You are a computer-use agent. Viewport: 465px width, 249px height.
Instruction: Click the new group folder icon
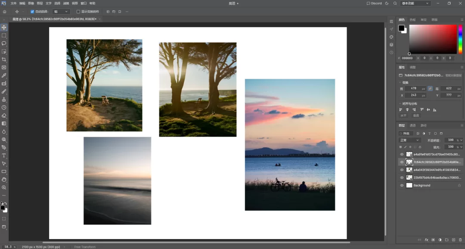(x=446, y=240)
